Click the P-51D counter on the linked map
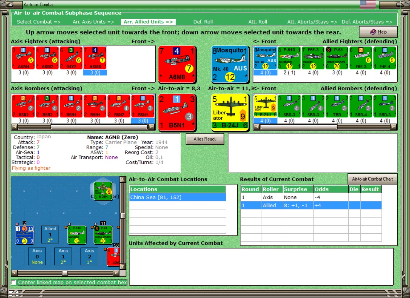Image resolution: width=410 pixels, height=298 pixels. coord(77,235)
